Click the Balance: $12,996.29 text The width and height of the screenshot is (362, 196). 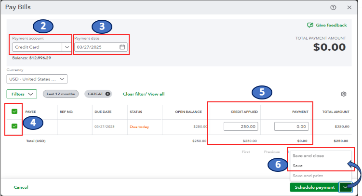coord(32,58)
